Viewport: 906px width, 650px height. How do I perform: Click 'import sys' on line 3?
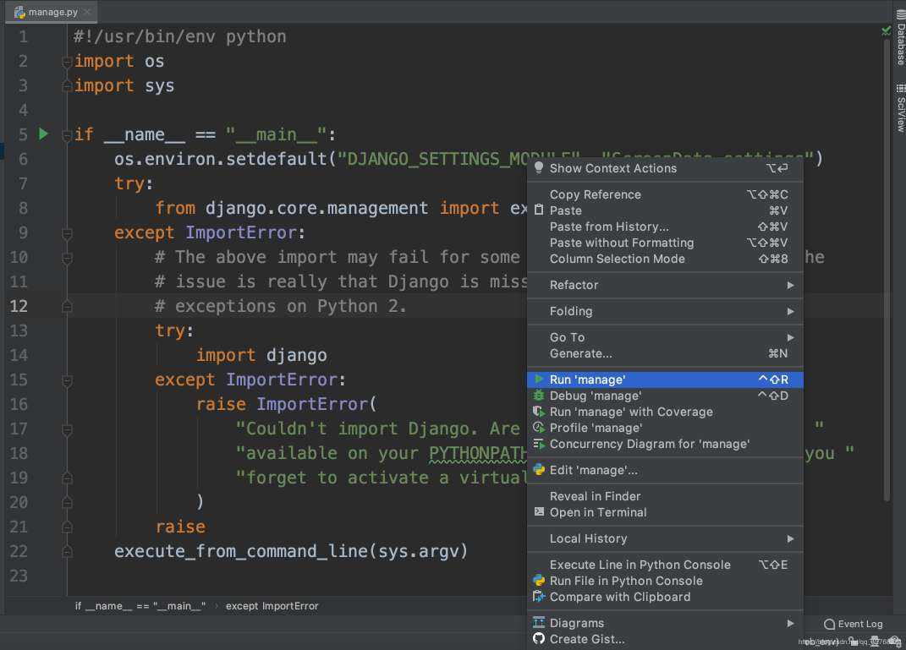124,86
